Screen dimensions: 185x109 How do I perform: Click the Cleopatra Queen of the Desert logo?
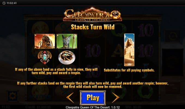click(93, 14)
